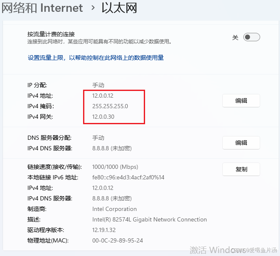
Task: Click the IPv4 address 12.0.0.12 in red box
Action: (x=102, y=96)
